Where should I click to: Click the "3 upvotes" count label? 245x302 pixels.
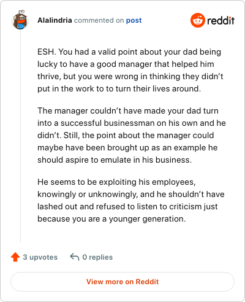point(40,257)
